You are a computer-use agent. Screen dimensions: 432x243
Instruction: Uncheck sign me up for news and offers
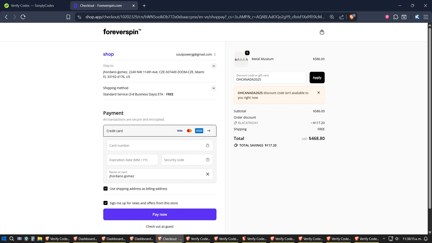[105, 203]
